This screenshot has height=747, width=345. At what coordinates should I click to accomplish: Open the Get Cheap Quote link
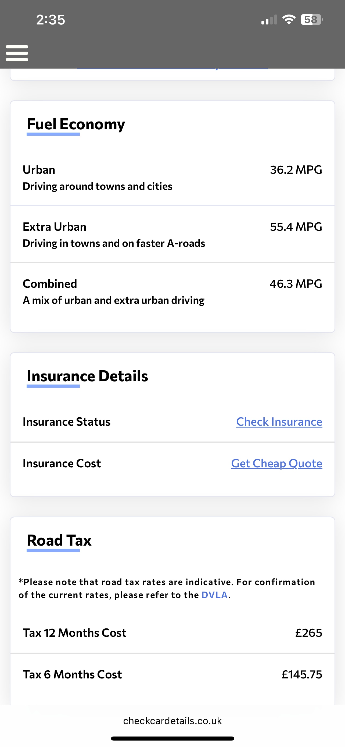276,463
